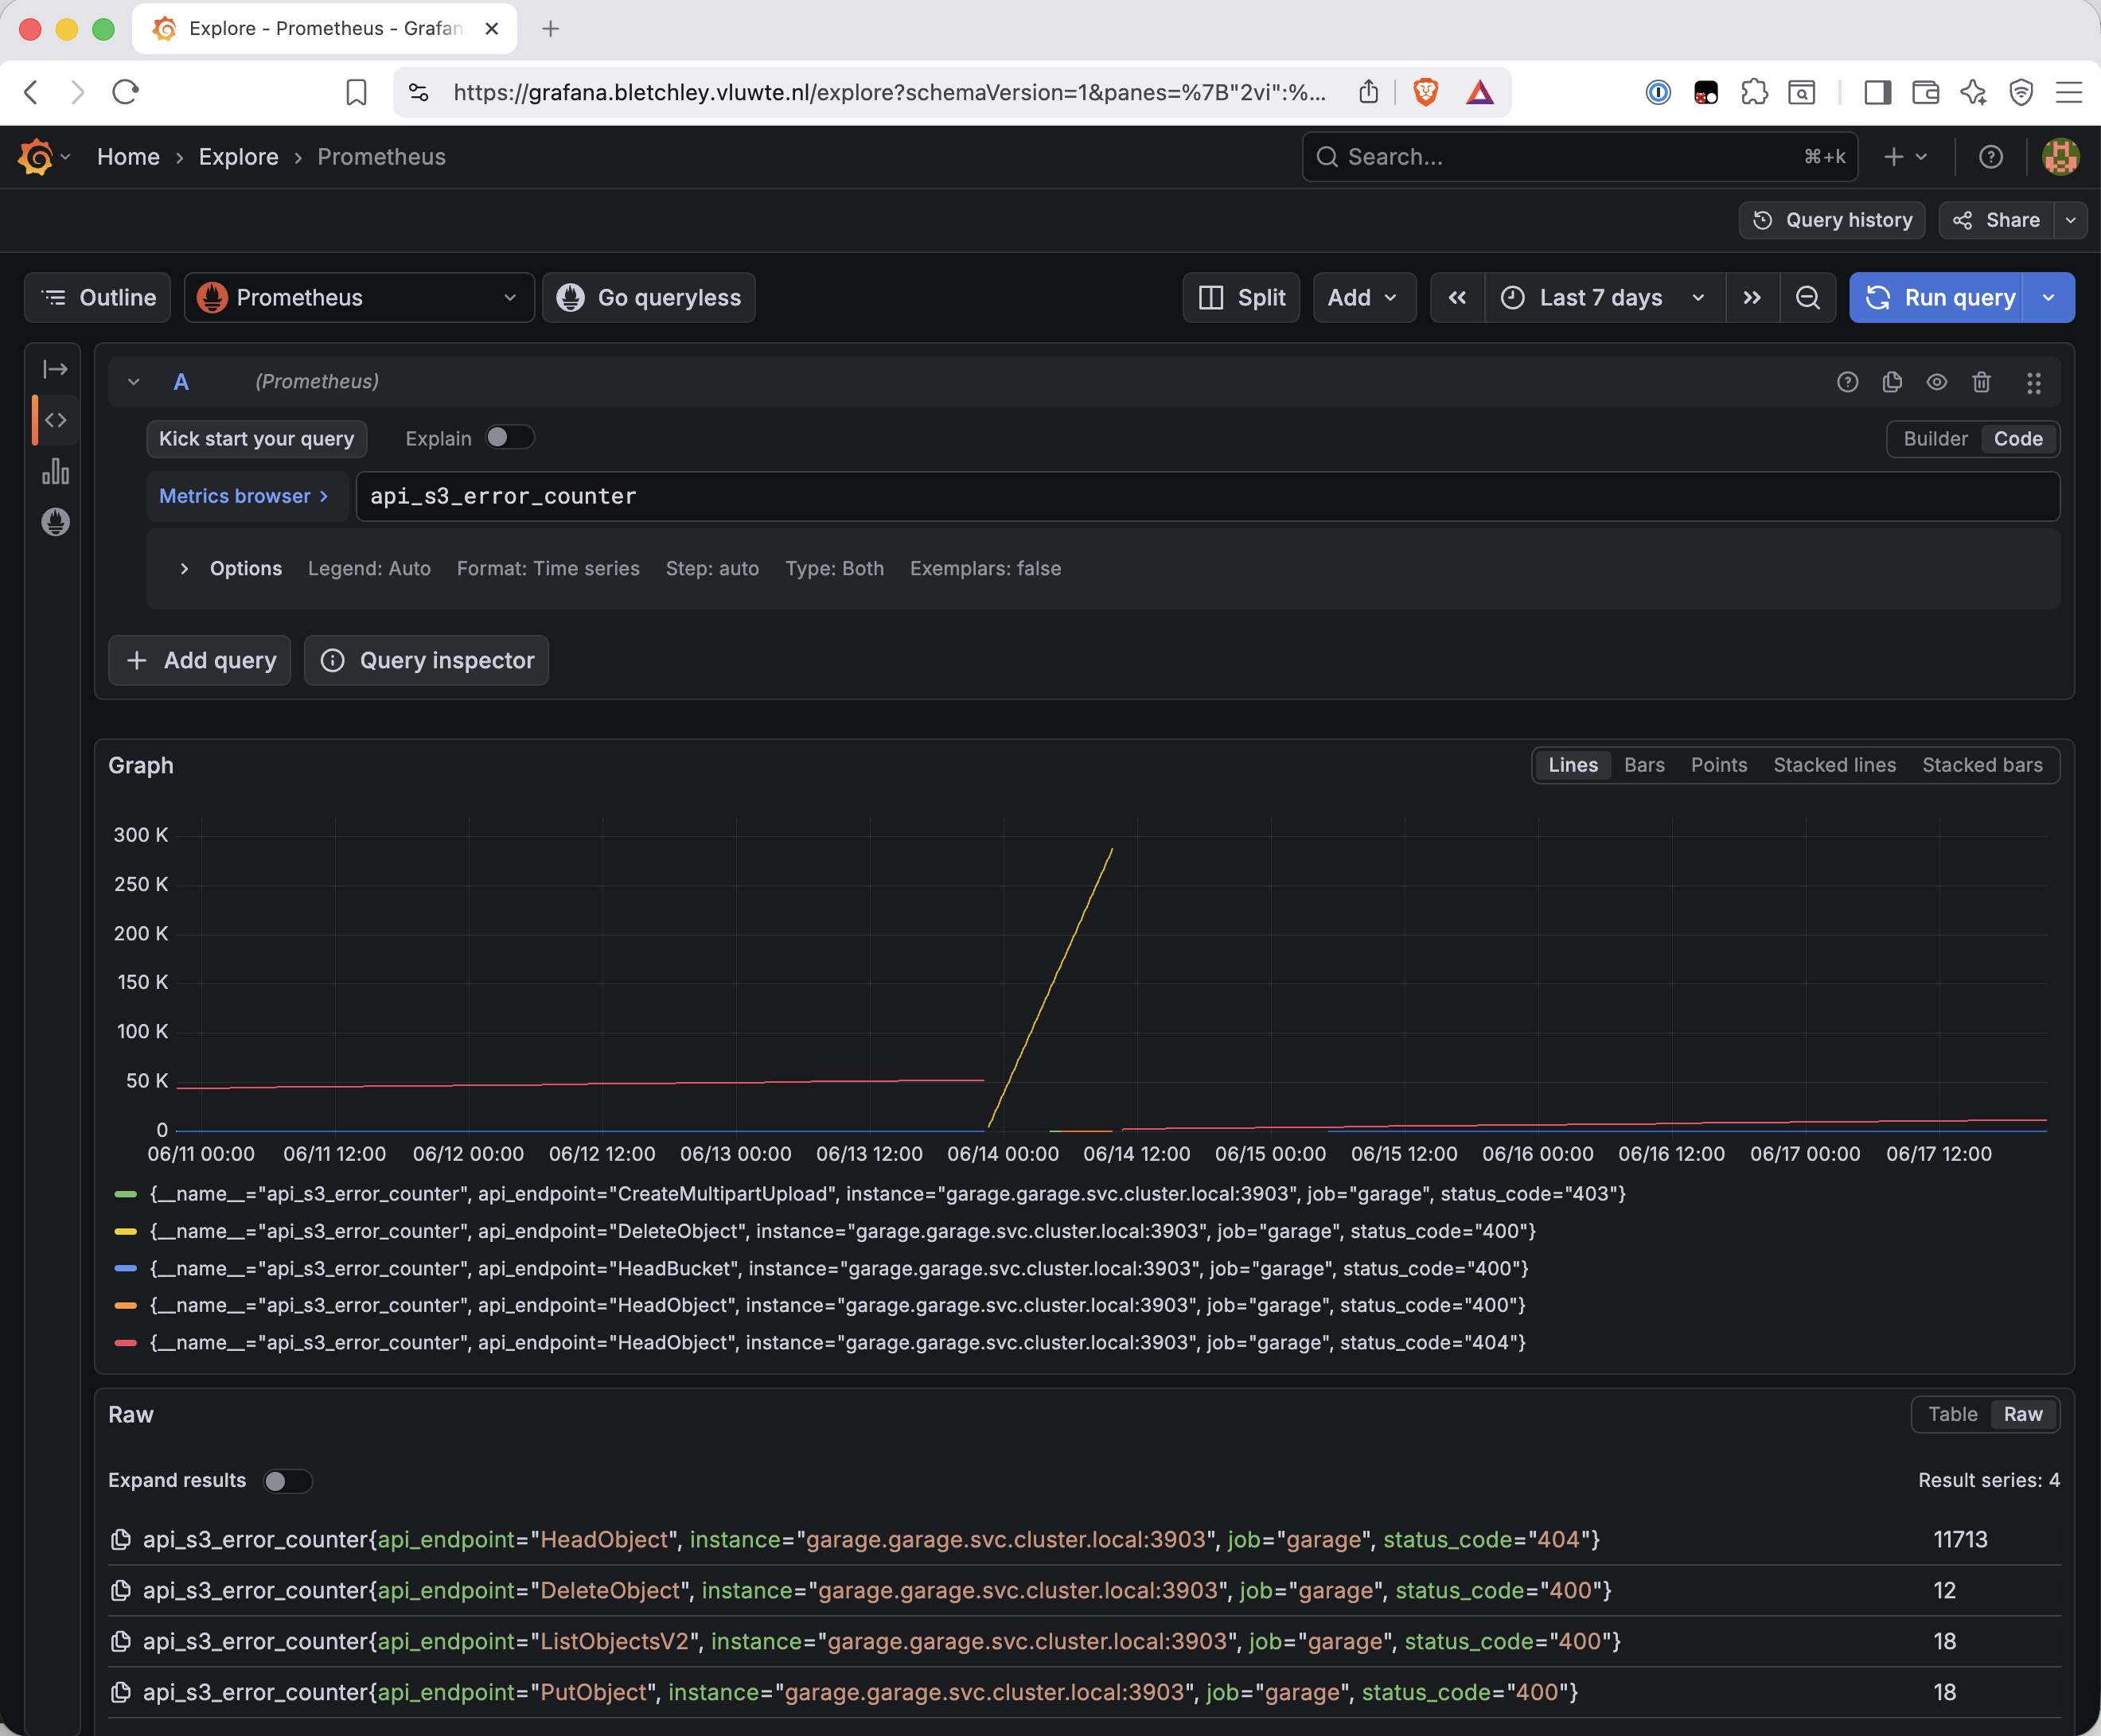Image resolution: width=2101 pixels, height=1736 pixels.
Task: Select the query code icon in sidebar
Action: click(56, 420)
